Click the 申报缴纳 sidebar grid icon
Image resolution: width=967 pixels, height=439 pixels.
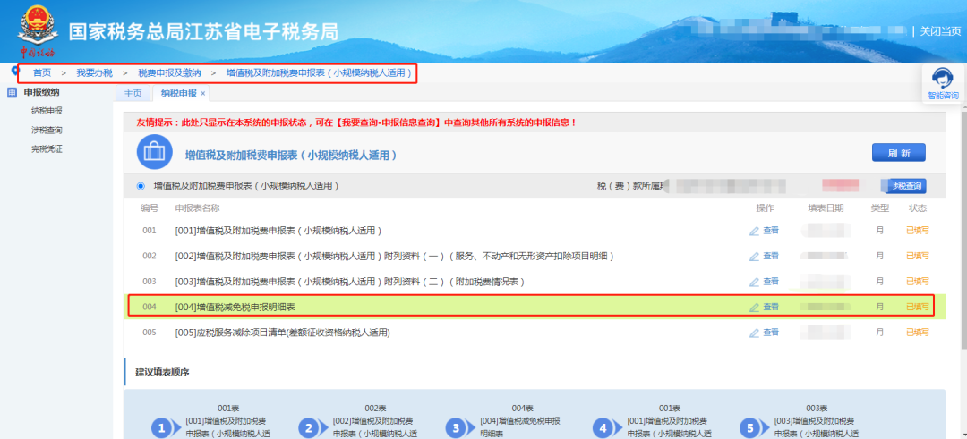pos(11,92)
